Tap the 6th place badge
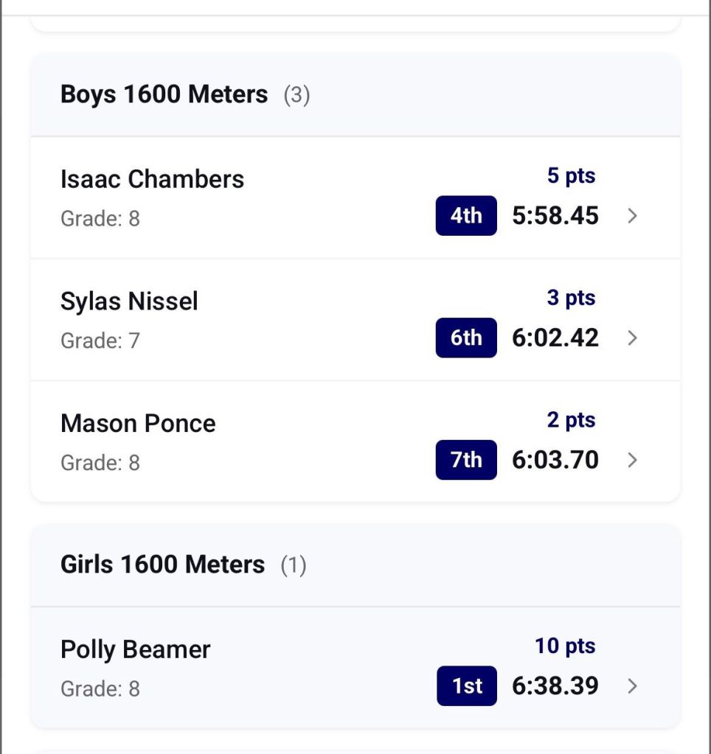Viewport: 711px width, 754px height. click(x=466, y=338)
